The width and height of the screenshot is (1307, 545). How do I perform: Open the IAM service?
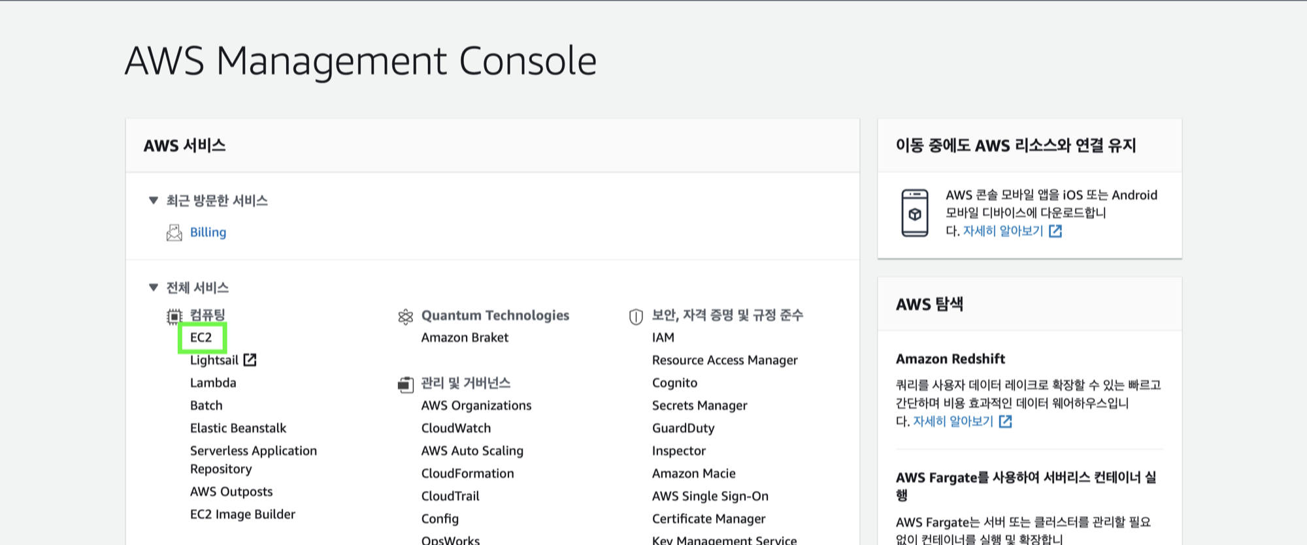click(x=663, y=337)
